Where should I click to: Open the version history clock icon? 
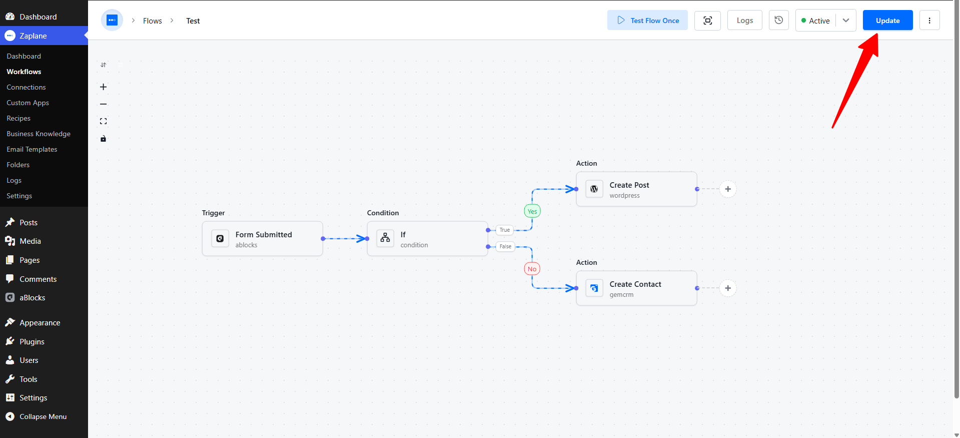click(779, 21)
